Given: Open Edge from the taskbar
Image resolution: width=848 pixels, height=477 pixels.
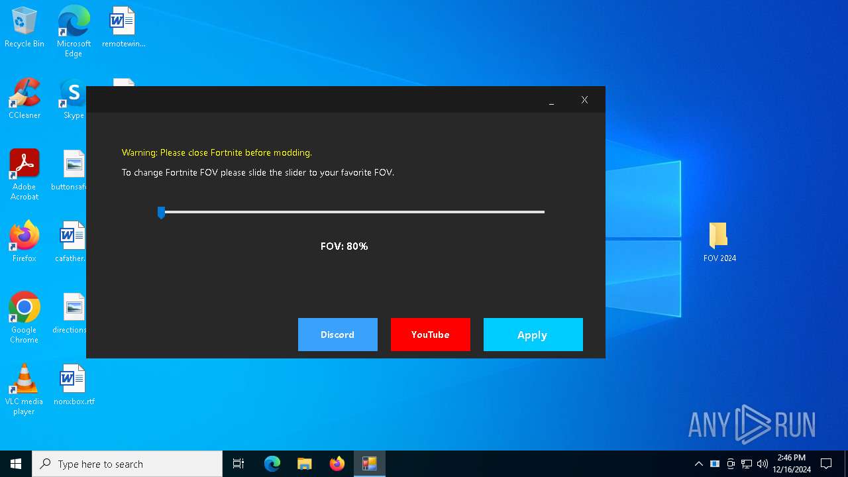Looking at the screenshot, I should pyautogui.click(x=272, y=464).
